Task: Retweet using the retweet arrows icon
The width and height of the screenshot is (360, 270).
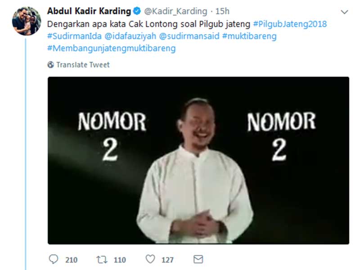Action: 102,260
